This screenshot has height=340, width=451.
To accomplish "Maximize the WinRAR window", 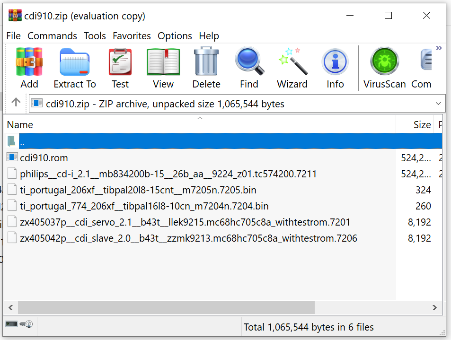I will (x=389, y=15).
